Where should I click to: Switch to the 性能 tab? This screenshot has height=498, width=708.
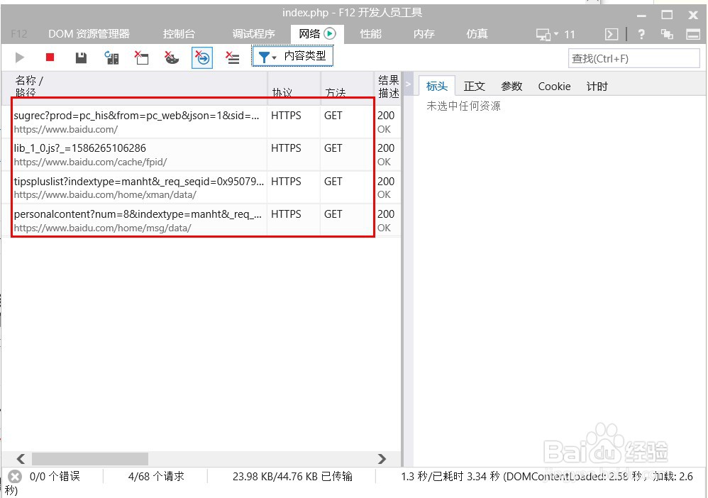[371, 34]
